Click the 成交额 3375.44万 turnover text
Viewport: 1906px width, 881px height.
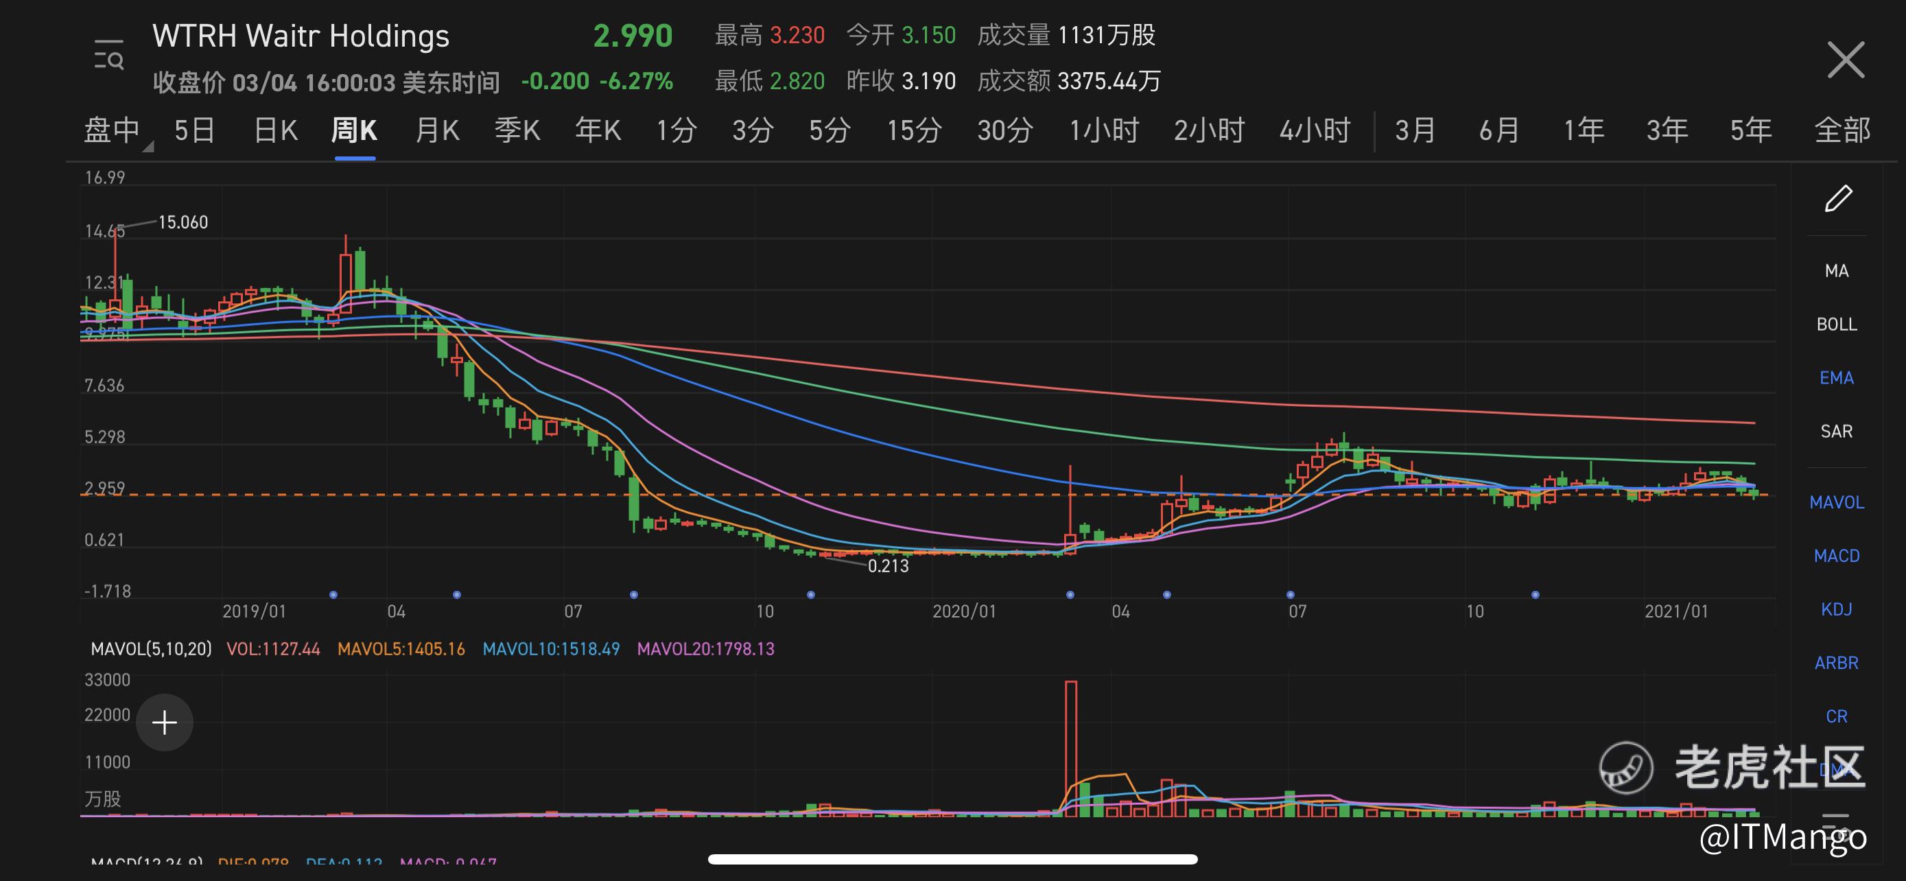tap(1069, 81)
